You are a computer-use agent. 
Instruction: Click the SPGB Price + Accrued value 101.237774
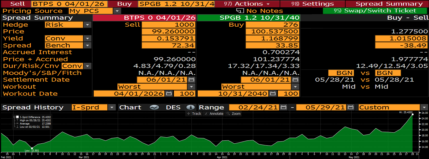click(276, 59)
